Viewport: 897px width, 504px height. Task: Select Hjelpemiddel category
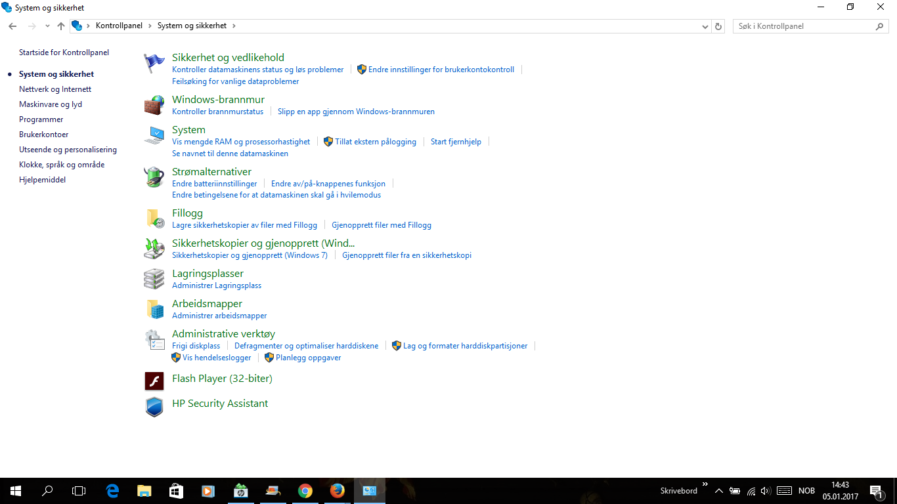42,180
